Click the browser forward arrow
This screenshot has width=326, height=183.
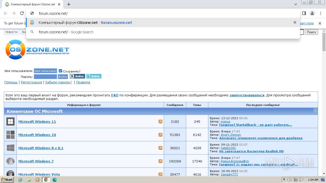click(14, 13)
